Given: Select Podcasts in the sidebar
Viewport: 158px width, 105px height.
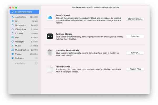Looking at the screenshot, I should 24,58.
